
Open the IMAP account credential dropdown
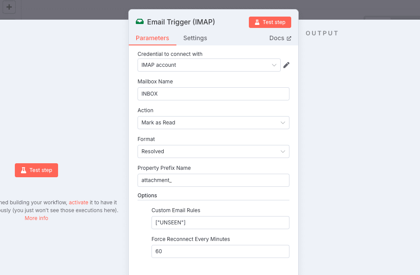click(208, 65)
